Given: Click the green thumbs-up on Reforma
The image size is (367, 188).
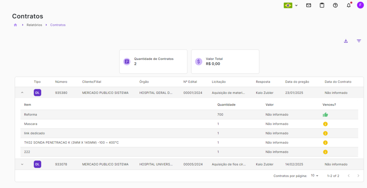Looking at the screenshot, I should click(325, 115).
